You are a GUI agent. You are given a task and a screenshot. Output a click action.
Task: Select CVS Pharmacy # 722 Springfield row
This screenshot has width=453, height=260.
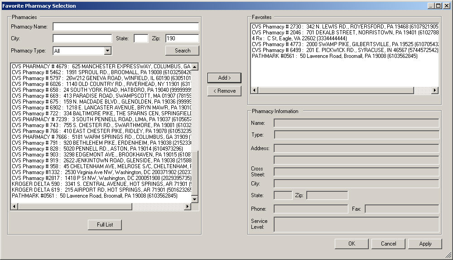[x=101, y=113]
